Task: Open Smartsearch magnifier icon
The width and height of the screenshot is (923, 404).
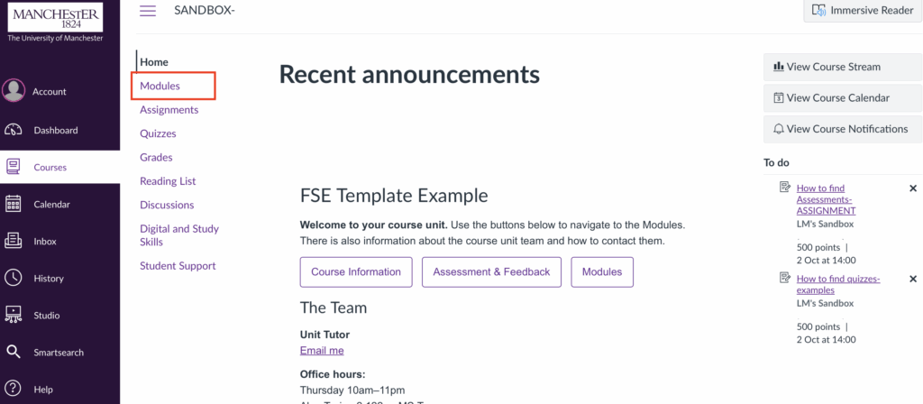Action: pyautogui.click(x=14, y=352)
